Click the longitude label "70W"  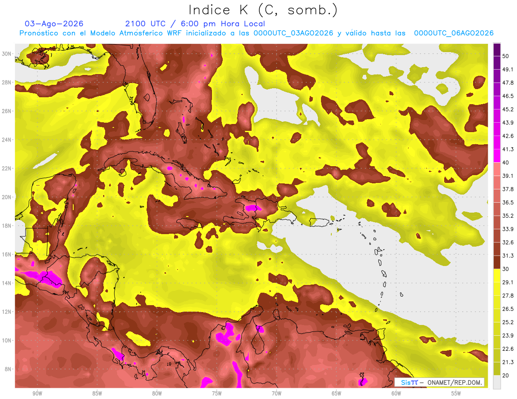tap(277, 394)
